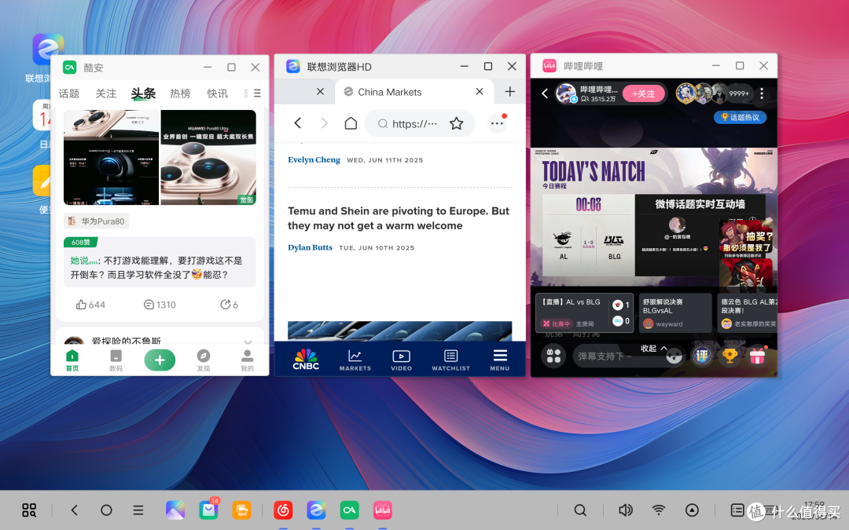Open the 话题 tab in 酷安

pos(68,93)
